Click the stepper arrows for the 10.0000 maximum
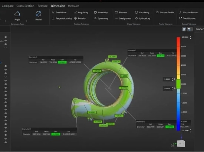The image size is (204, 152). coord(191,37)
